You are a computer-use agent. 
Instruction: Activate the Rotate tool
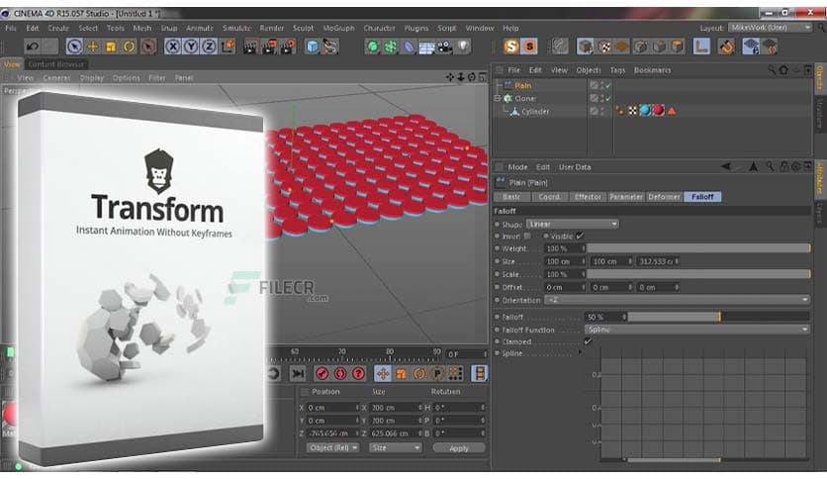point(129,47)
